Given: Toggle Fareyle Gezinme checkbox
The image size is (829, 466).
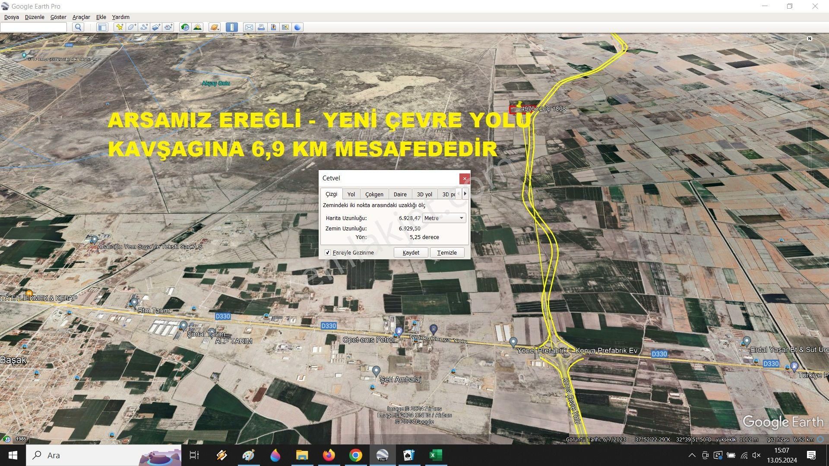Looking at the screenshot, I should tap(328, 252).
